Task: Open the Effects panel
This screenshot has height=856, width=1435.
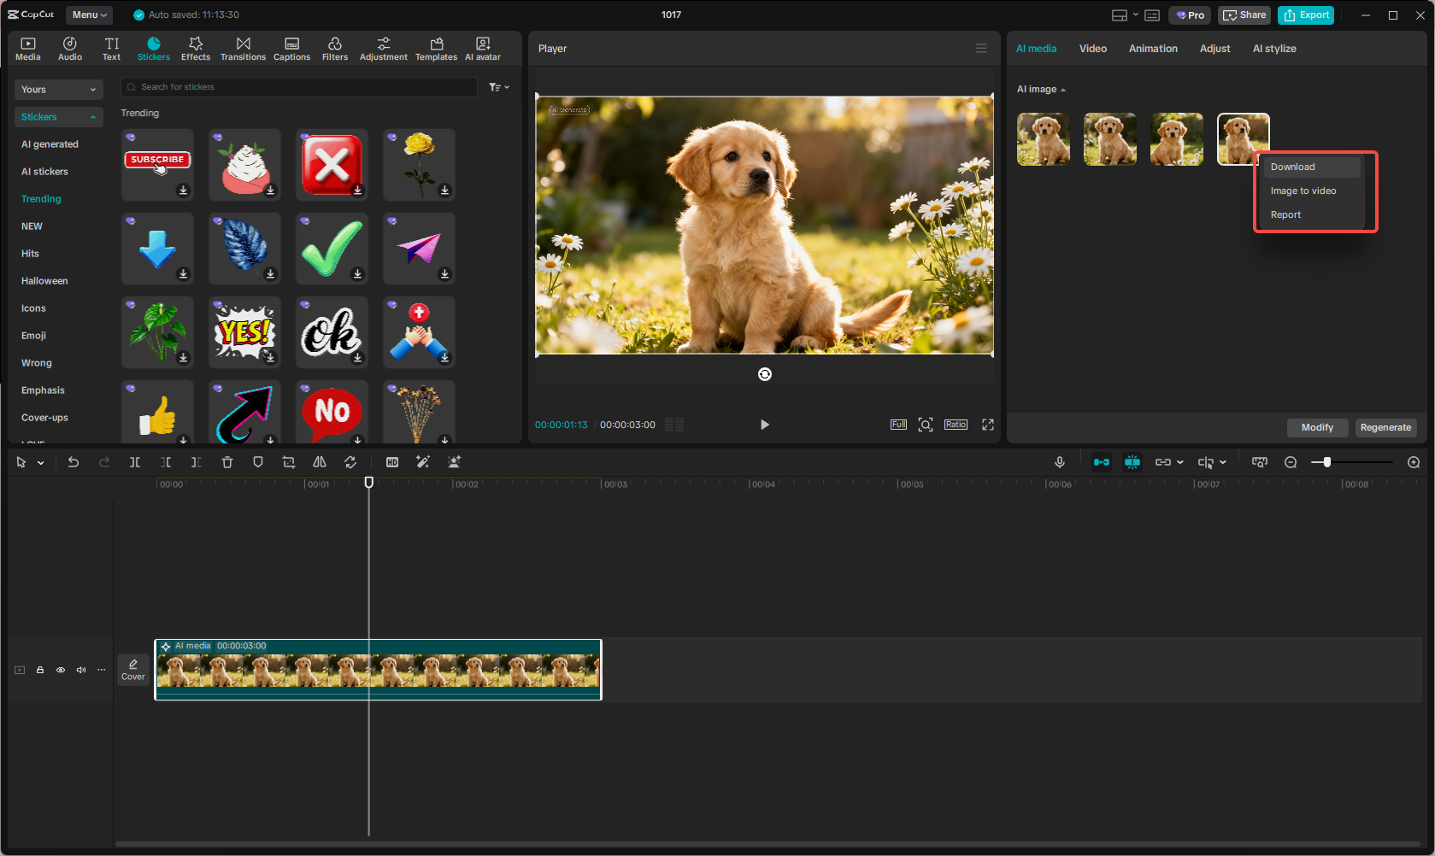Action: pos(195,49)
